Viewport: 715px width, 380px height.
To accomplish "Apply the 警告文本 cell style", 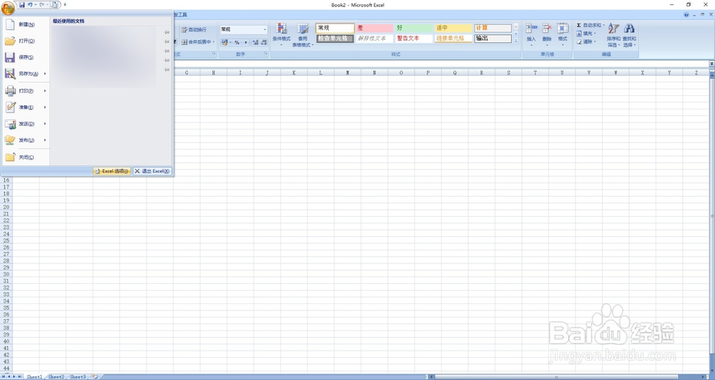I will [x=414, y=39].
